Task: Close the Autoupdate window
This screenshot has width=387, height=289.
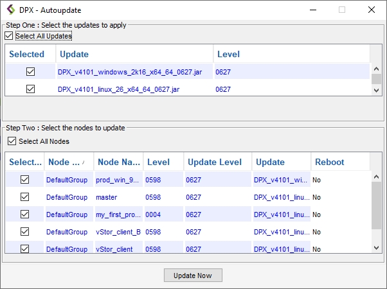Action: click(372, 10)
